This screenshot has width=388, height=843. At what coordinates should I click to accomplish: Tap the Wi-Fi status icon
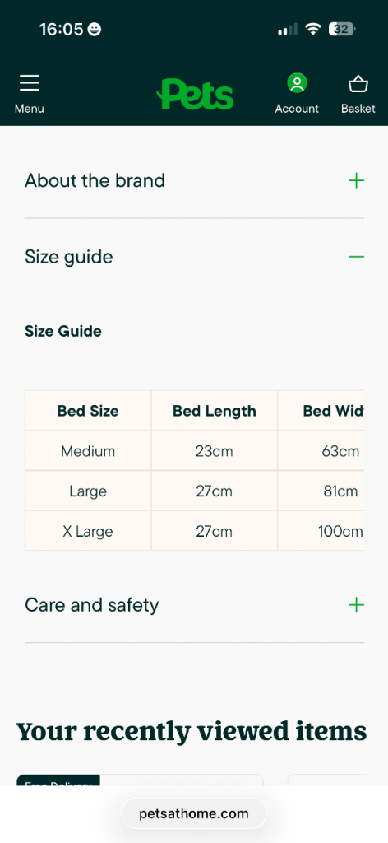(312, 29)
